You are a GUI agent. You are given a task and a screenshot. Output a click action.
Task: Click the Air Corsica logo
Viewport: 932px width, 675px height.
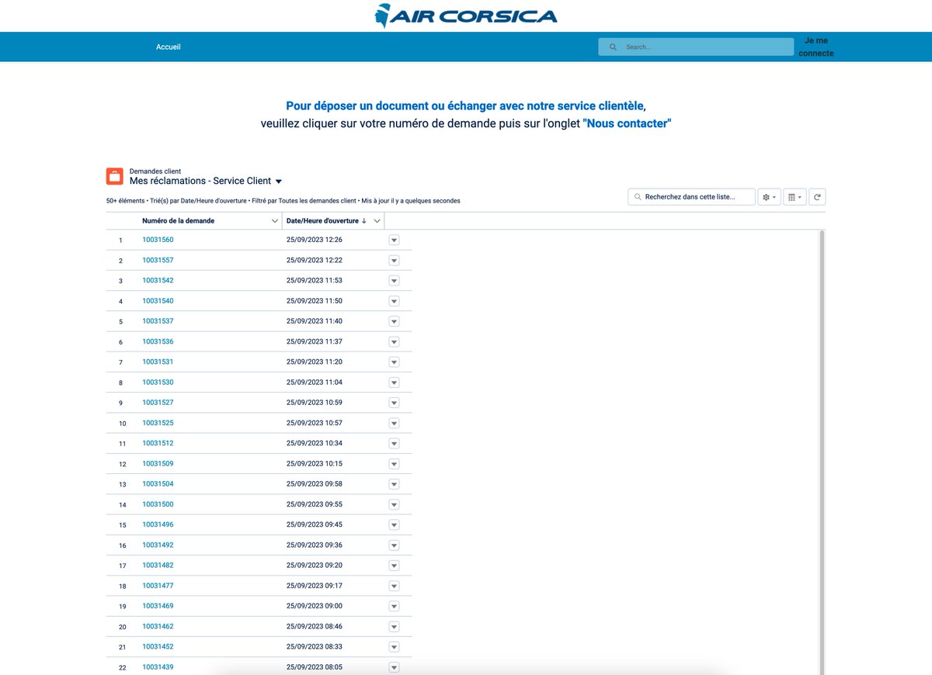465,15
